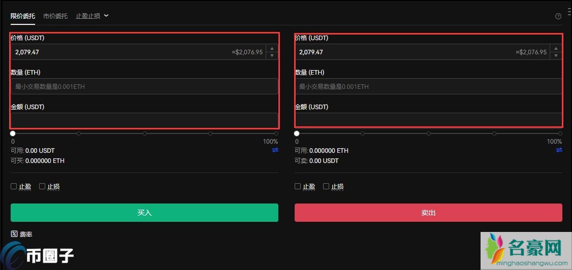572x270 pixels.
Task: Switch to the 市价委托 tab
Action: click(55, 16)
